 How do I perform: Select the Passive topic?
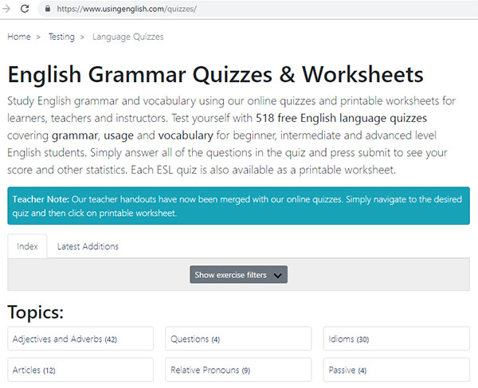pyautogui.click(x=396, y=370)
